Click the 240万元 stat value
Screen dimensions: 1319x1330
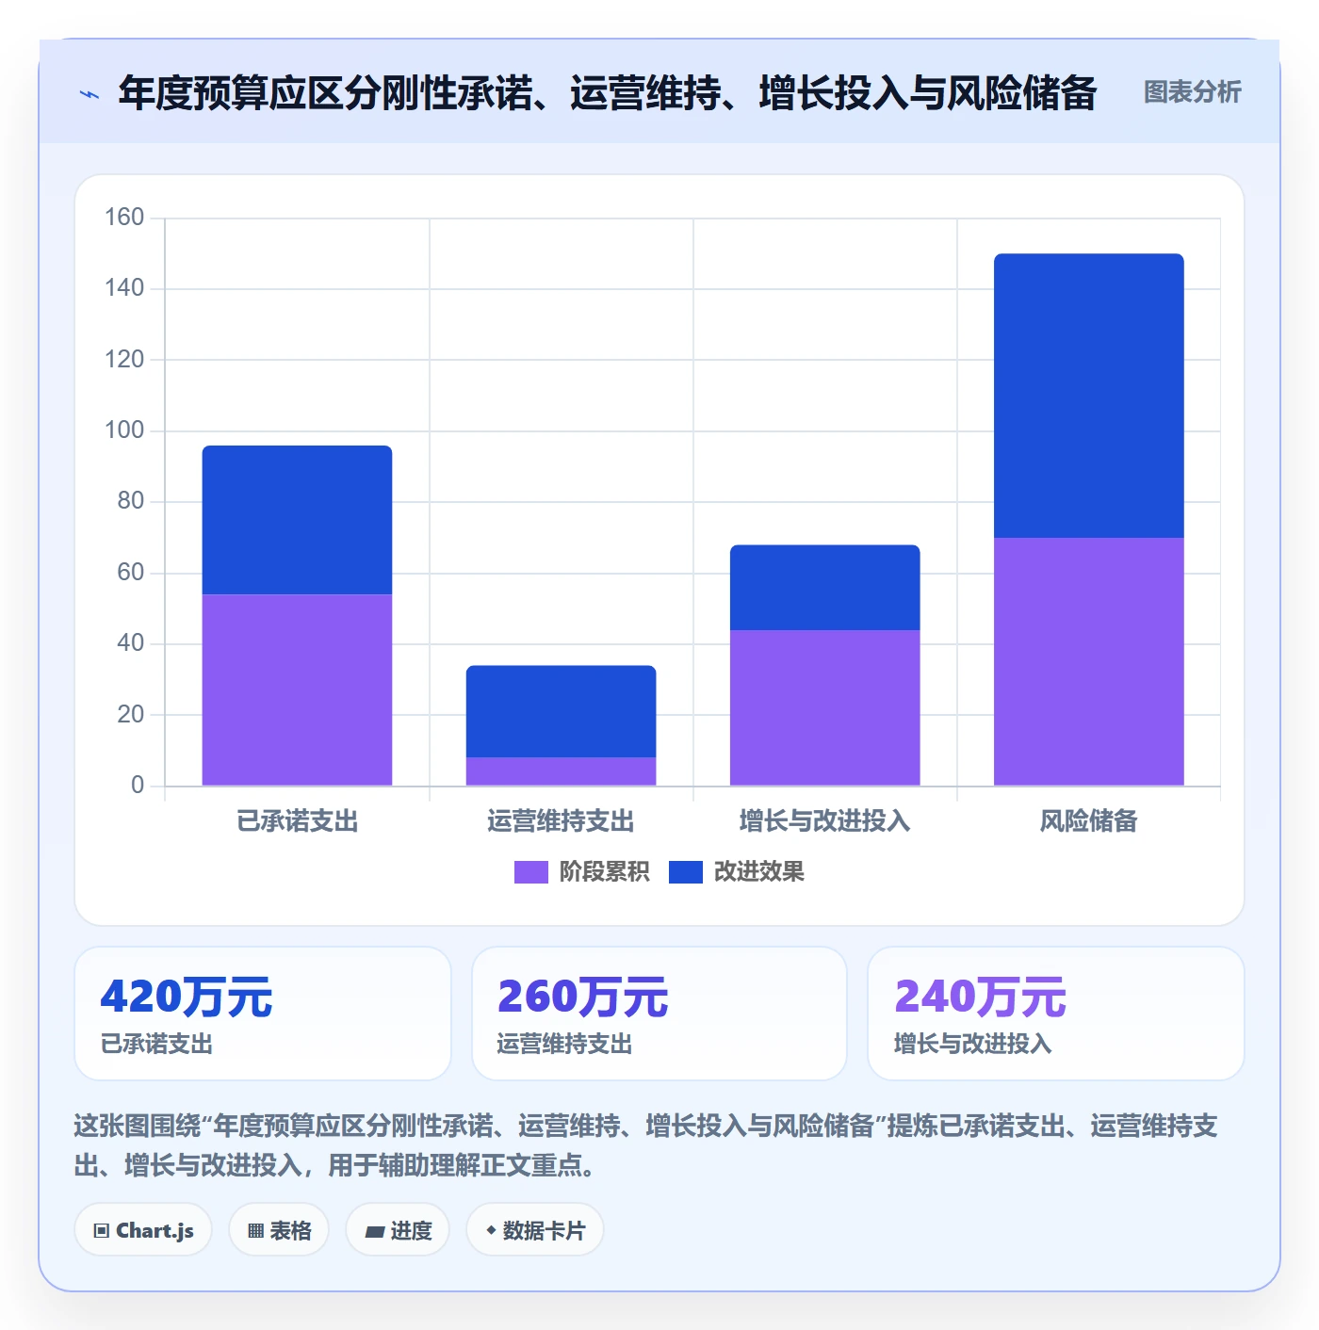click(980, 997)
